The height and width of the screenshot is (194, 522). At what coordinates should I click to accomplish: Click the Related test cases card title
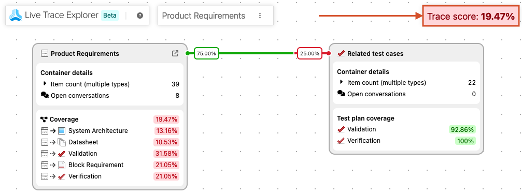(x=375, y=53)
